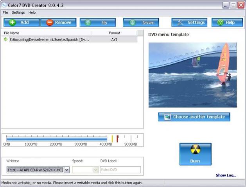Open the Writers drive dropdown

(67, 170)
